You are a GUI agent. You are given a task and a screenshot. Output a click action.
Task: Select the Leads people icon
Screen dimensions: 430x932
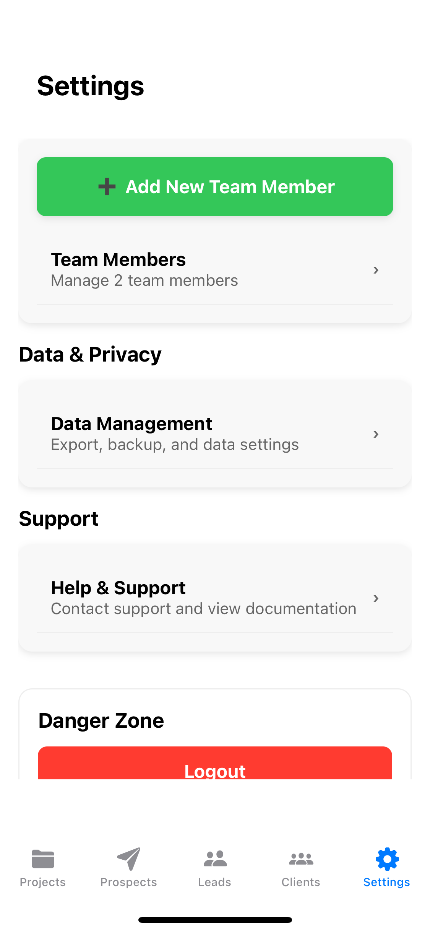coord(215,859)
